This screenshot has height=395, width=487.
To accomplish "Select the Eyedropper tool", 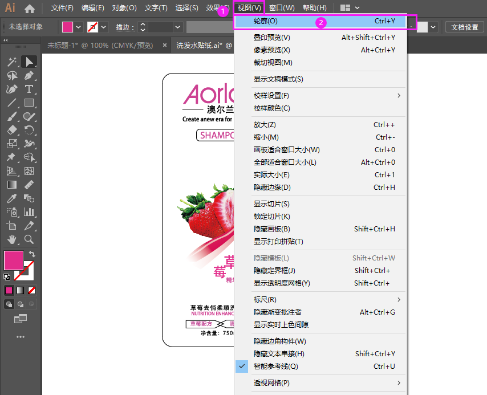I will 12,198.
